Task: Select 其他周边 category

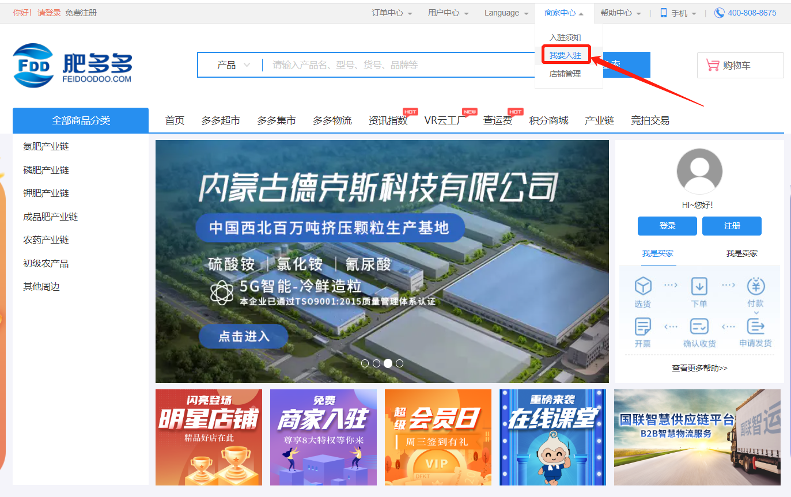Action: 41,286
